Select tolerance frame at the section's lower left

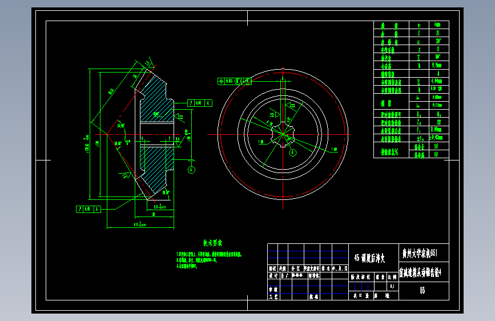point(88,209)
